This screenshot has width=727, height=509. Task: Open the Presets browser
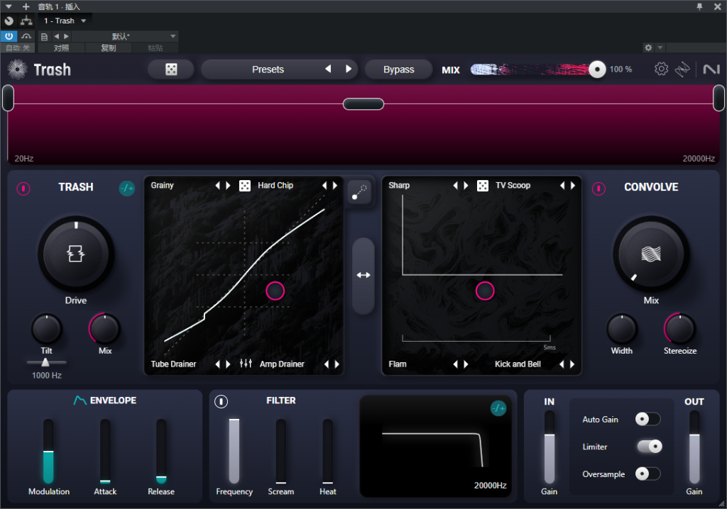(x=268, y=69)
